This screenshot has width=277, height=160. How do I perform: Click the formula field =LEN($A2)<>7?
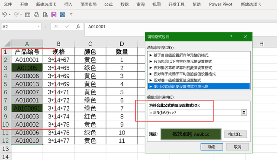tap(195, 112)
